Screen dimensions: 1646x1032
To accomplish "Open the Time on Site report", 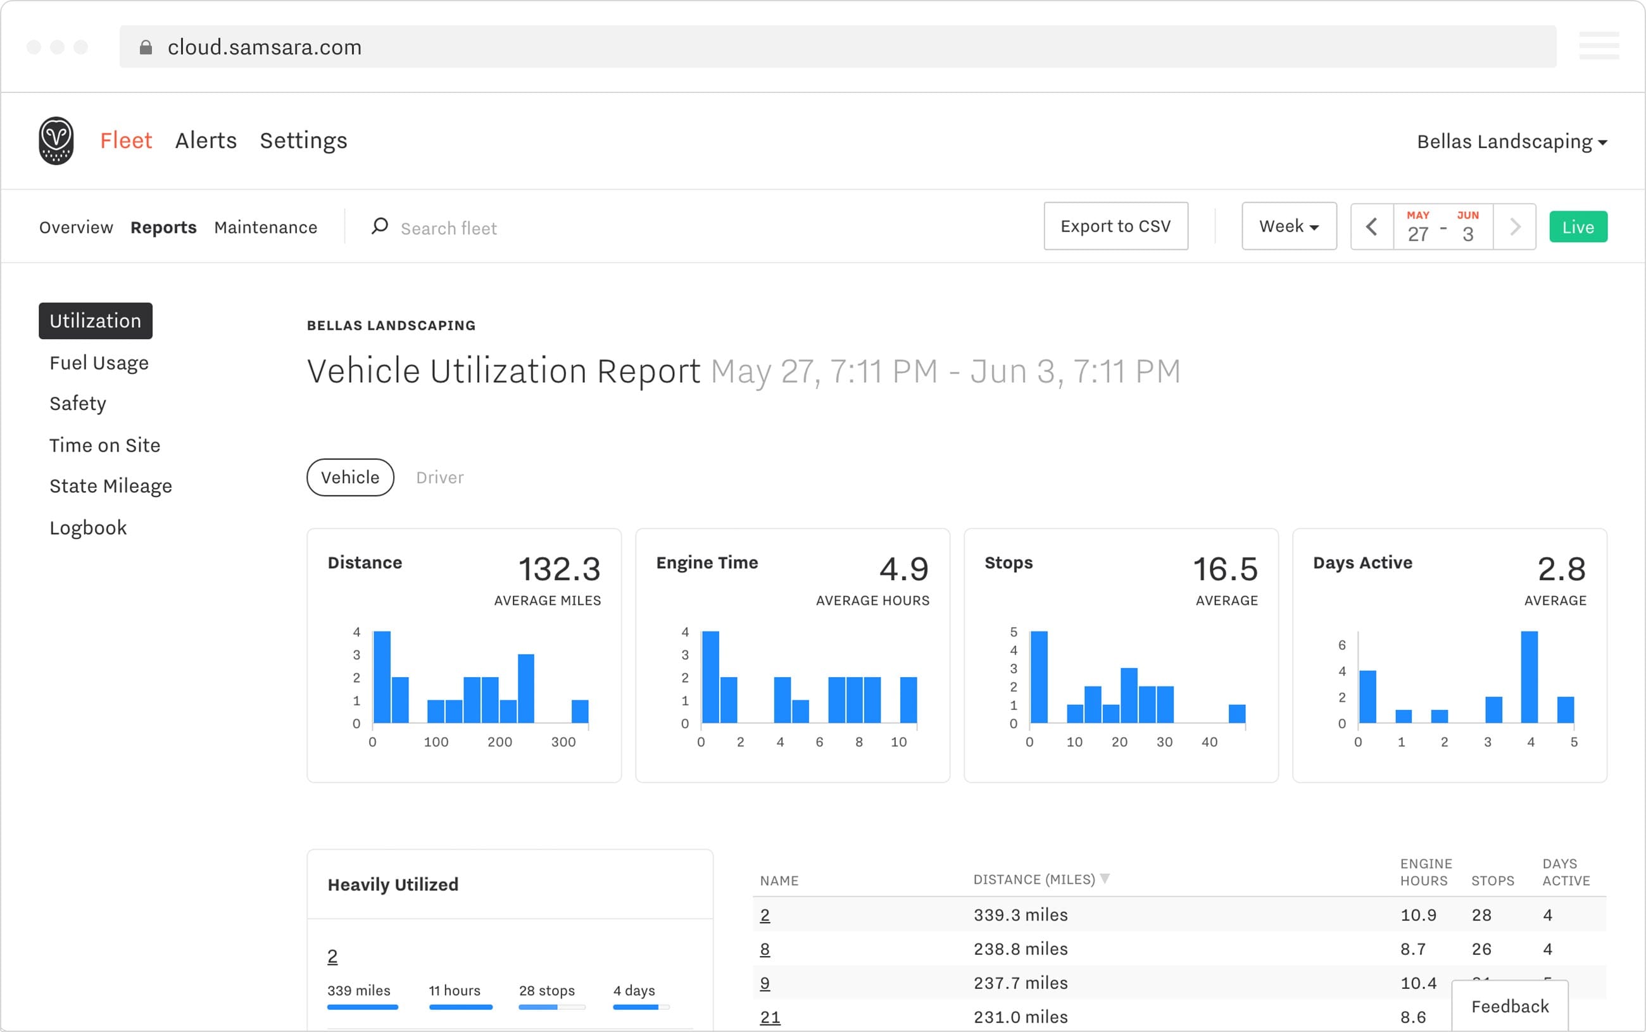I will coord(104,445).
